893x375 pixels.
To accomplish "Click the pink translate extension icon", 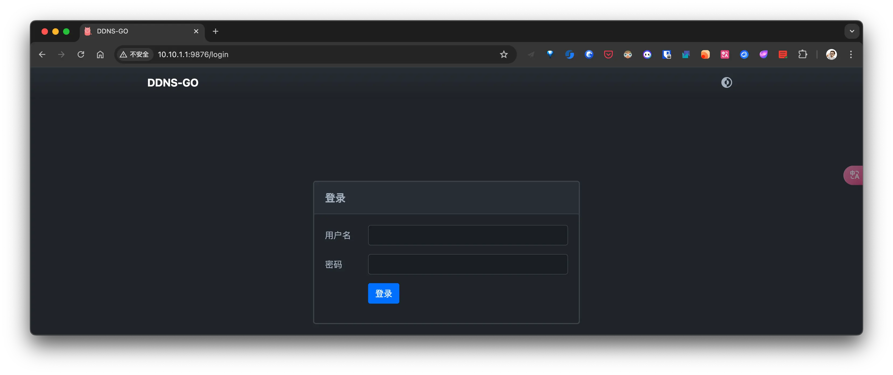I will coord(725,54).
